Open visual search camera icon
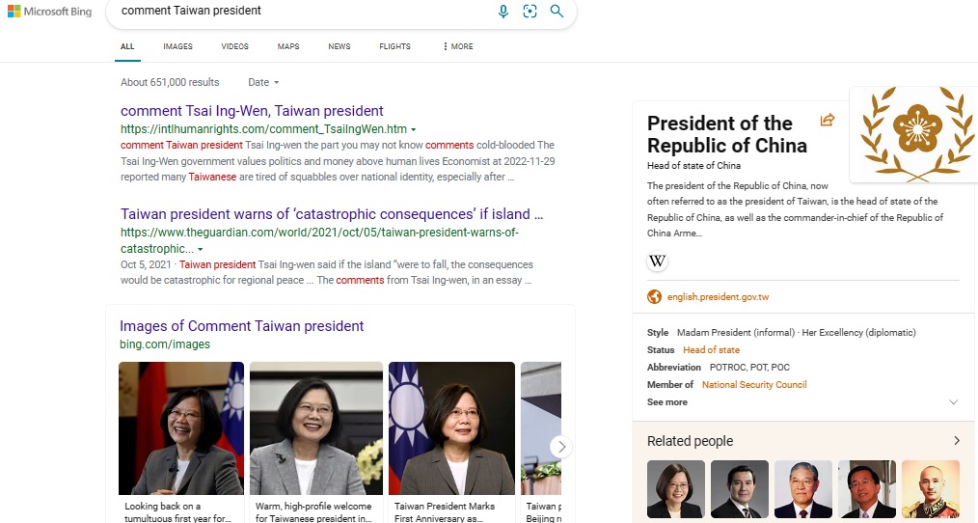The image size is (978, 523). (530, 12)
